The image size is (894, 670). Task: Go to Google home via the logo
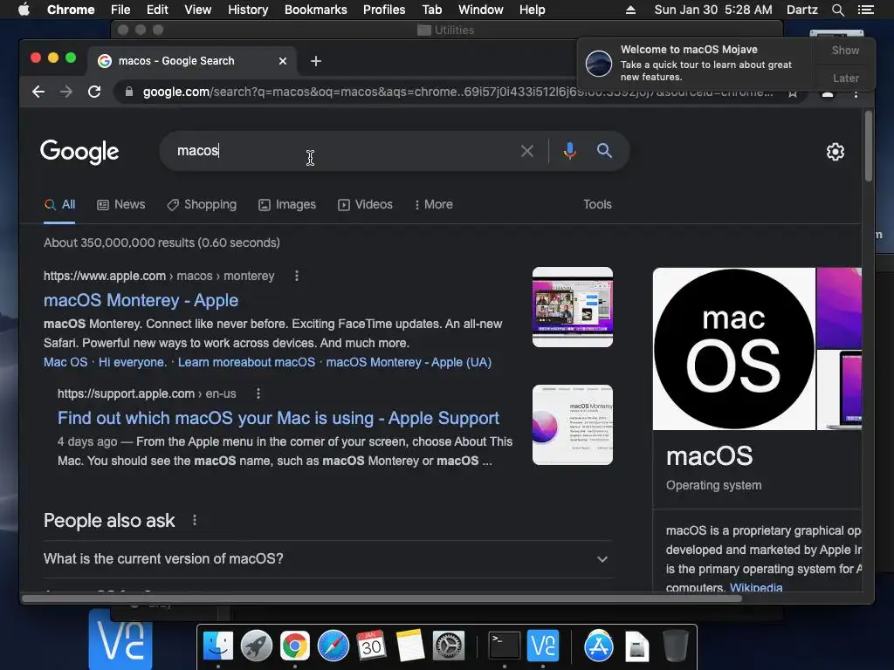[79, 152]
